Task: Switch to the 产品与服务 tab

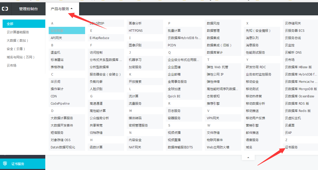Action: (x=60, y=8)
